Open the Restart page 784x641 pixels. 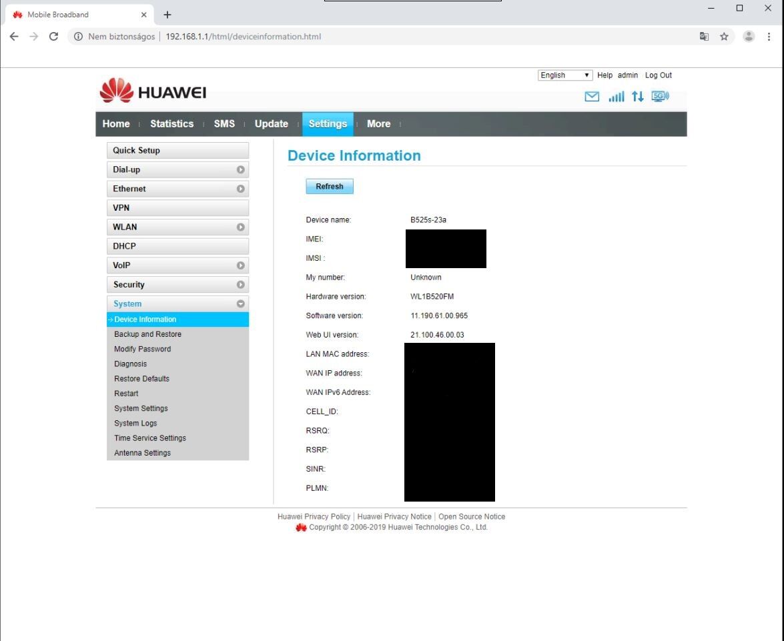(x=126, y=394)
